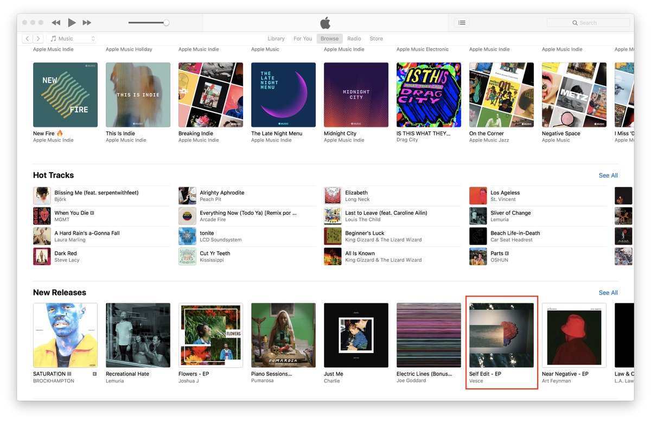Click the All Is Known track artwork
This screenshot has width=651, height=421.
tap(333, 256)
